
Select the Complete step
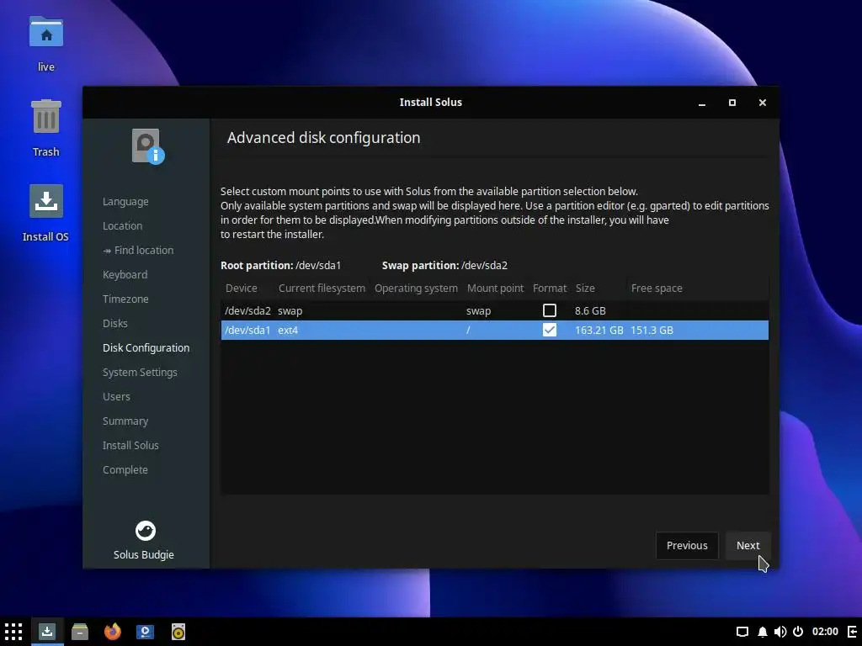pyautogui.click(x=125, y=469)
